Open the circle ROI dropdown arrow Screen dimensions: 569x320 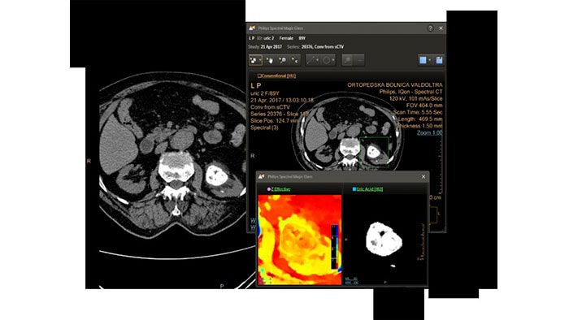[333, 60]
